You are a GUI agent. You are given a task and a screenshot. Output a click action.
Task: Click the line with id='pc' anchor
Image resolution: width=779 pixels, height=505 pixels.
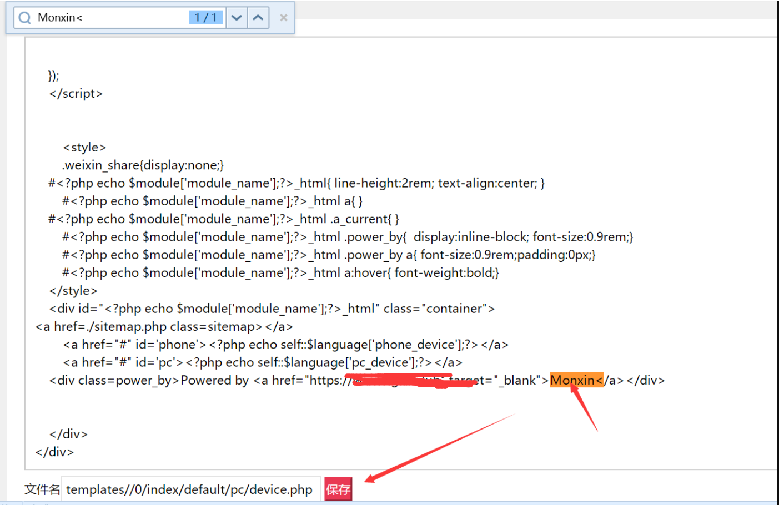[x=263, y=362]
